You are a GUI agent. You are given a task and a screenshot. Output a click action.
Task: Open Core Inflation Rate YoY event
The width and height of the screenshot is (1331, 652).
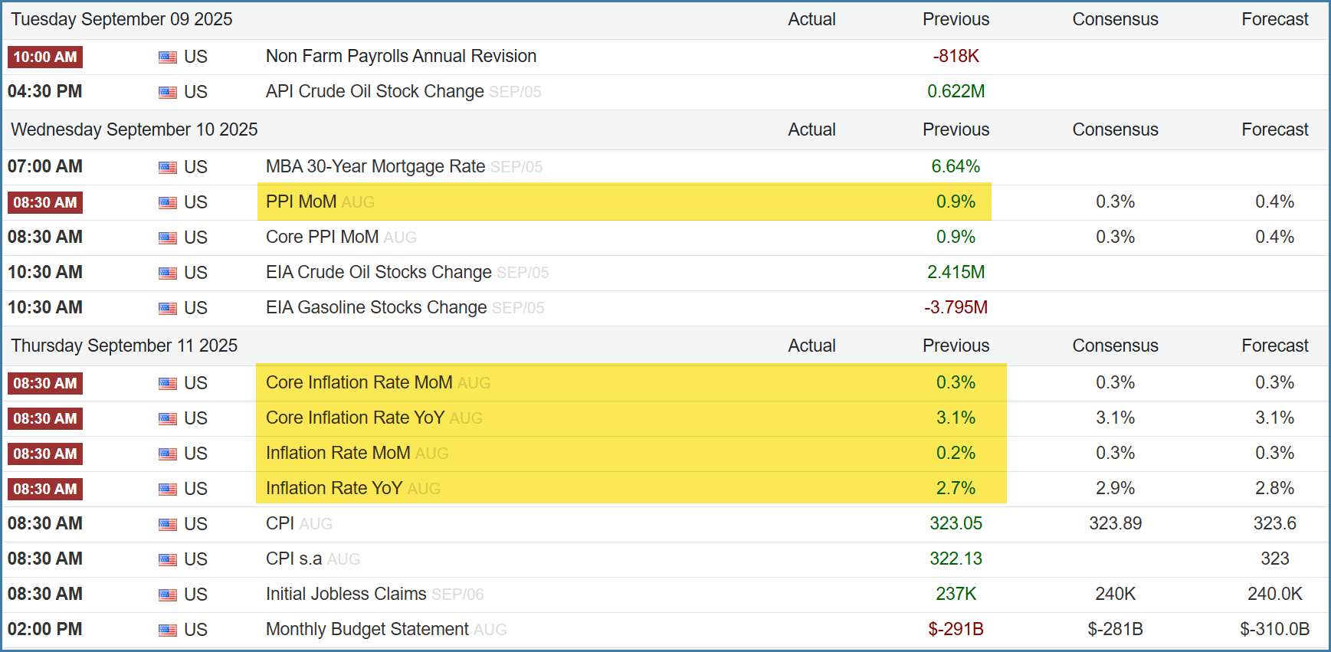tap(356, 418)
